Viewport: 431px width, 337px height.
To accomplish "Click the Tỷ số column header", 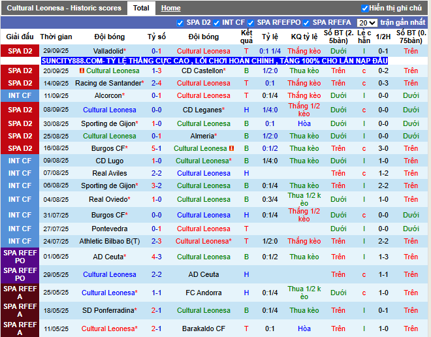I will click(157, 37).
